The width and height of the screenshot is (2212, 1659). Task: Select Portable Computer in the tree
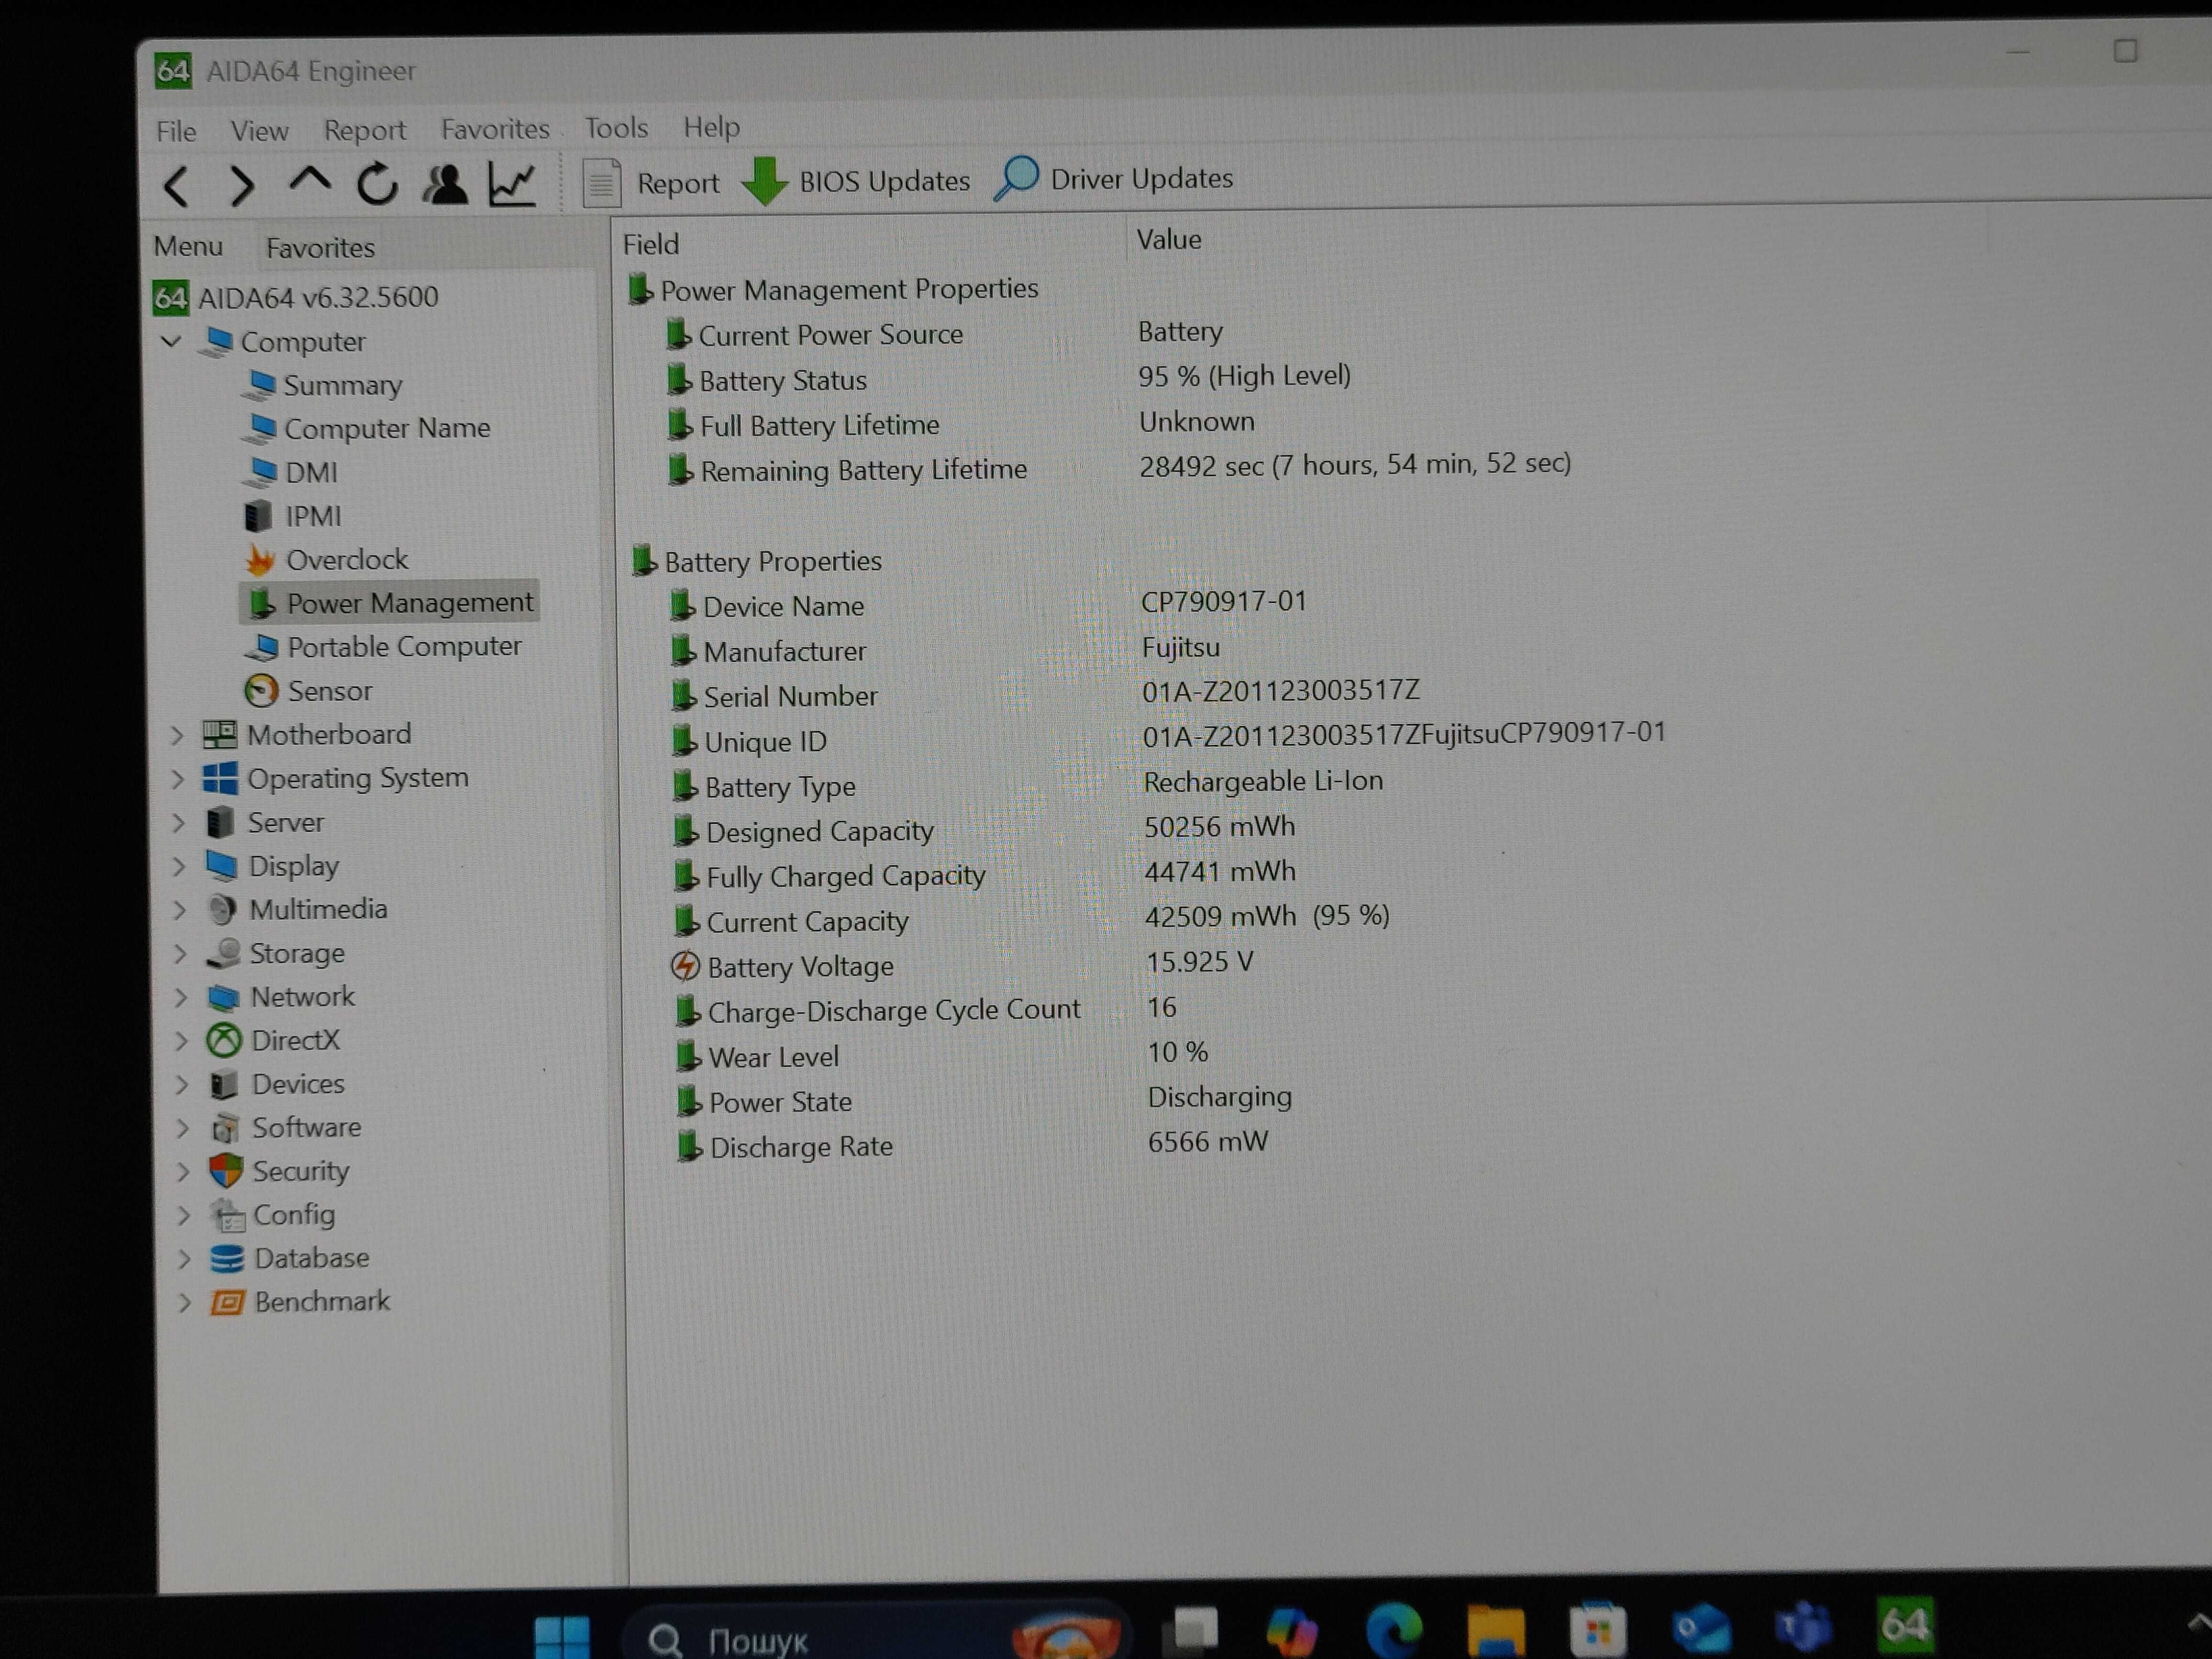(x=383, y=647)
